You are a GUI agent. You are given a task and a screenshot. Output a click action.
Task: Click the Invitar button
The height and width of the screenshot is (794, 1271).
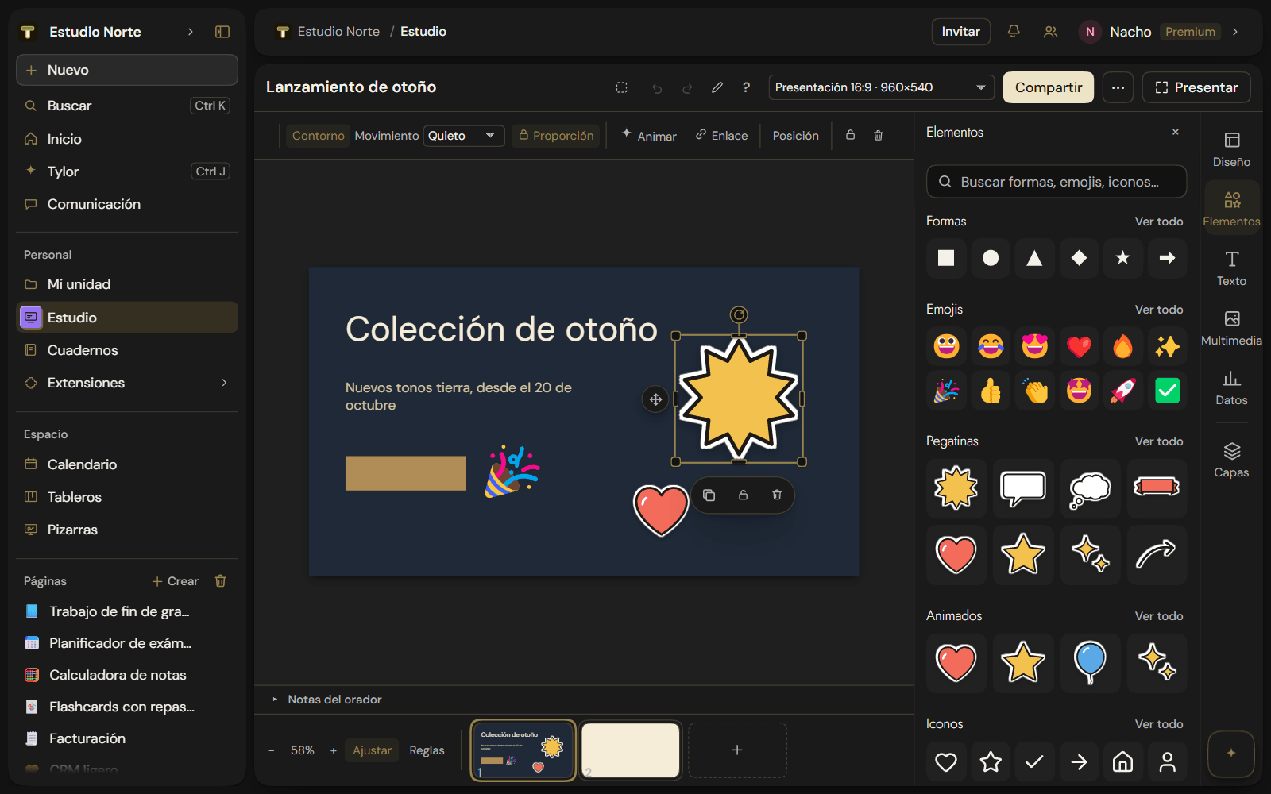(x=960, y=32)
